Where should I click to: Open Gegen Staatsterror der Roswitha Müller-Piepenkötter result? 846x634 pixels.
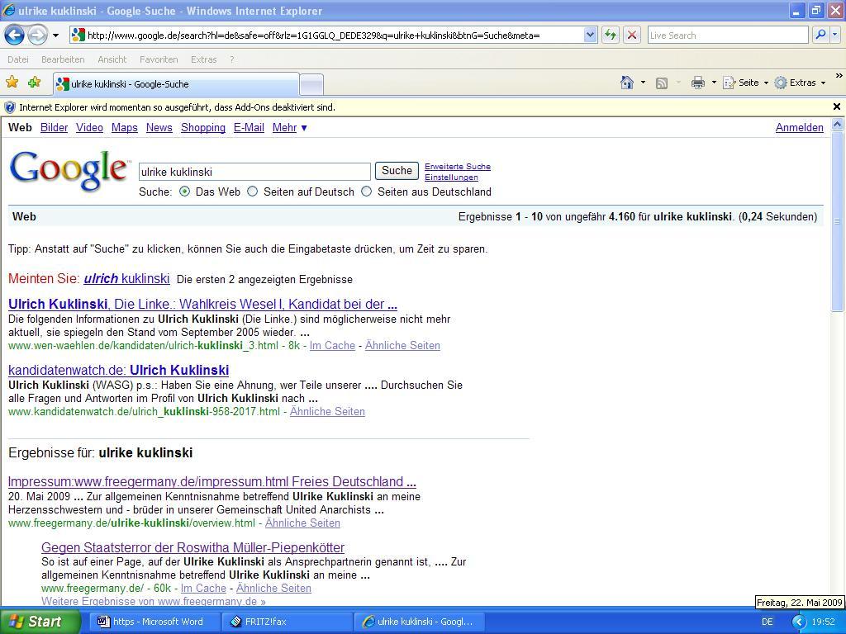(x=192, y=548)
